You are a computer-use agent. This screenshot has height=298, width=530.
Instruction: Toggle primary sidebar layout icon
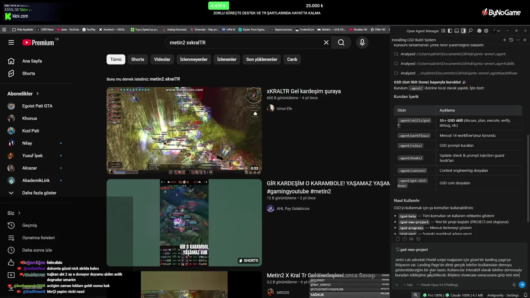point(450,31)
